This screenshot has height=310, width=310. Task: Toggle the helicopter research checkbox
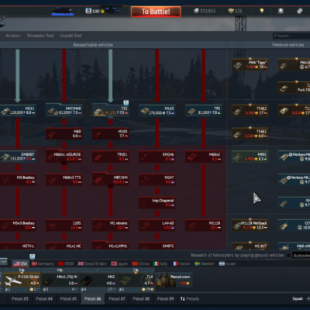[288, 255]
